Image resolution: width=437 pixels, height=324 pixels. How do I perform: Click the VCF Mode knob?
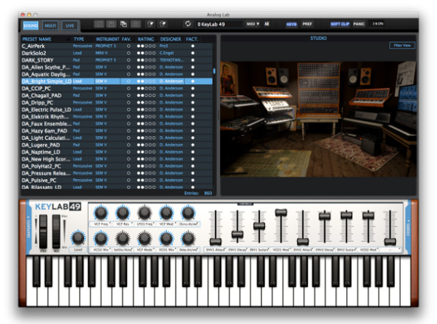(x=144, y=239)
